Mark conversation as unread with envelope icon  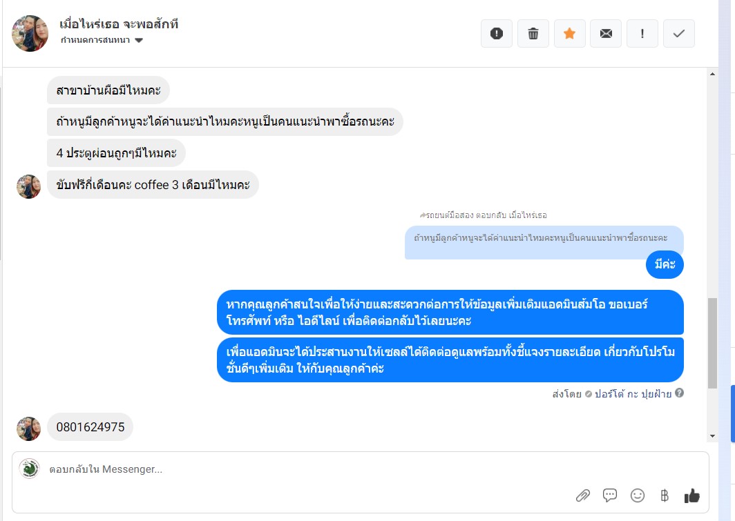[x=606, y=34]
